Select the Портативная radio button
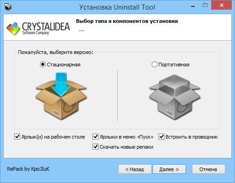This screenshot has width=235, height=183. point(154,65)
